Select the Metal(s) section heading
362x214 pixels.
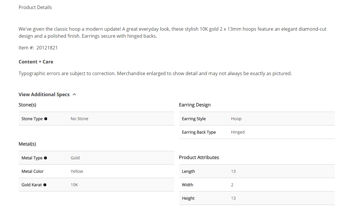[27, 144]
